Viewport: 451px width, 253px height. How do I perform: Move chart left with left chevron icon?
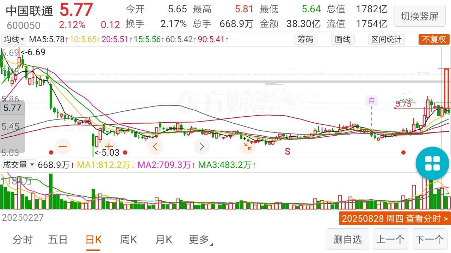[155, 146]
